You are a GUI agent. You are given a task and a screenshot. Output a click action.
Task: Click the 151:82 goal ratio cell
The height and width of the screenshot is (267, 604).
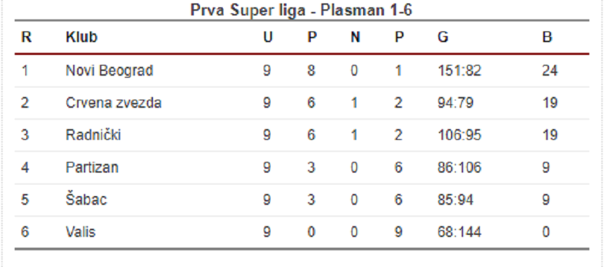459,71
